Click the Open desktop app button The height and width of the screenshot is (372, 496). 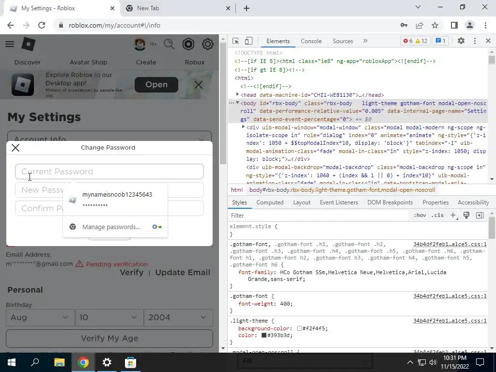point(156,85)
